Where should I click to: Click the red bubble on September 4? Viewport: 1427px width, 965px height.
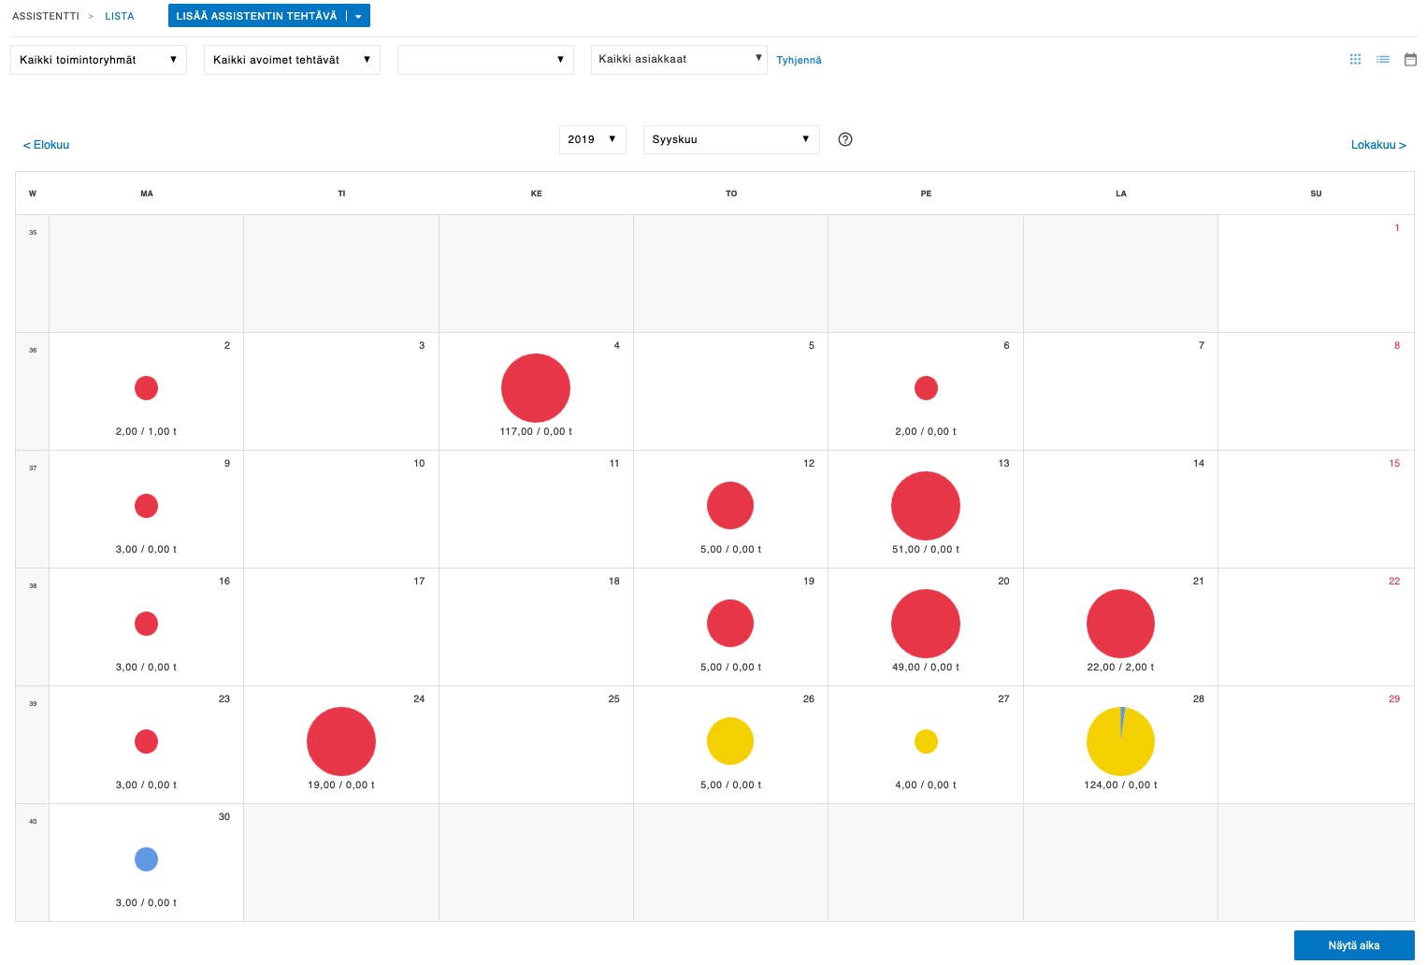coord(536,388)
